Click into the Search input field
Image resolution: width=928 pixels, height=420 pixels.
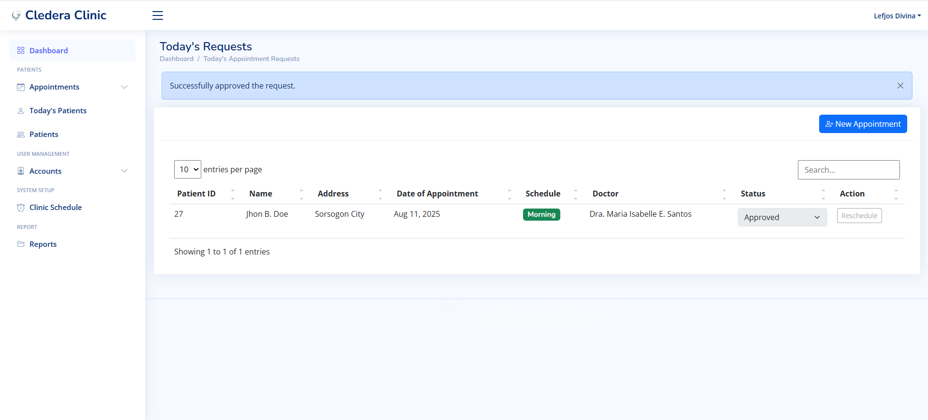pos(848,170)
